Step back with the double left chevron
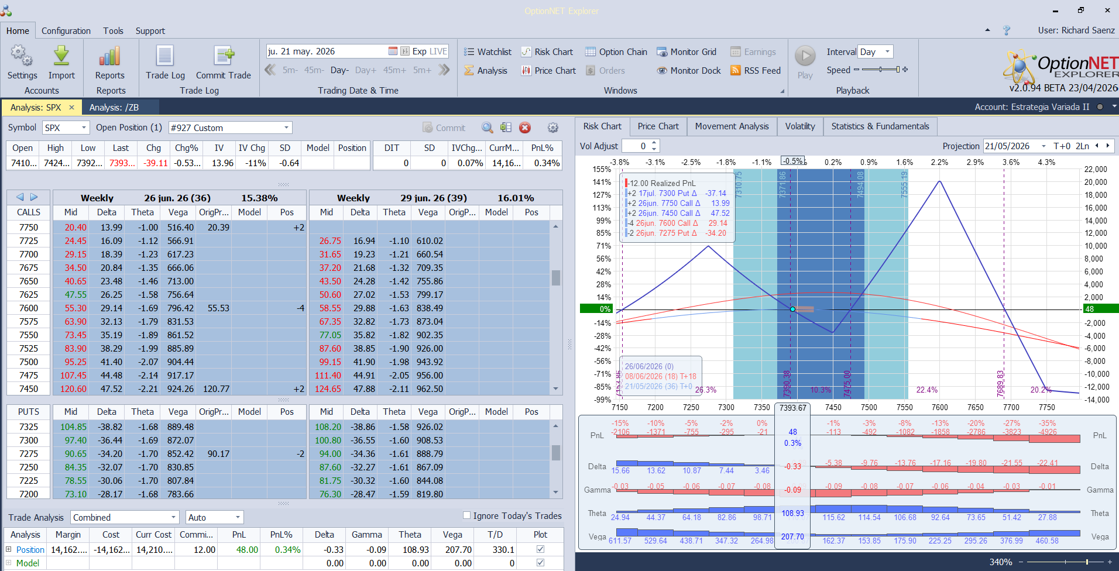The image size is (1119, 571). point(270,70)
